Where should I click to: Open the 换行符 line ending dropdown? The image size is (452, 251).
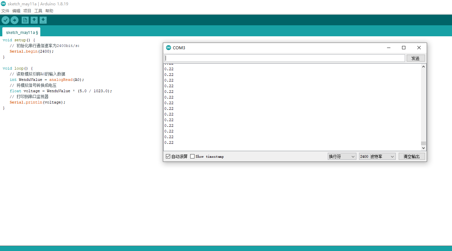[x=342, y=156]
